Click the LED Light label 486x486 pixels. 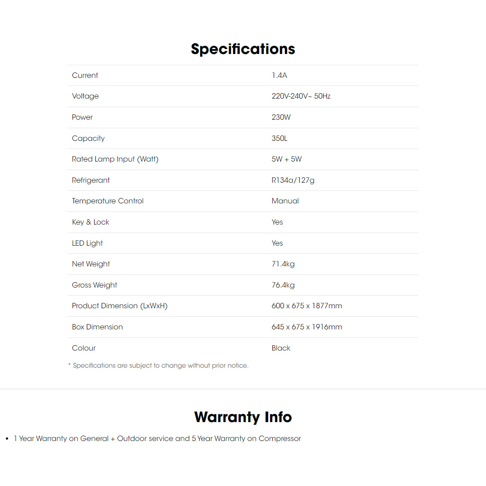[87, 243]
